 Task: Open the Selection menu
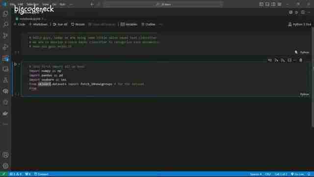pyautogui.click(x=33, y=4)
